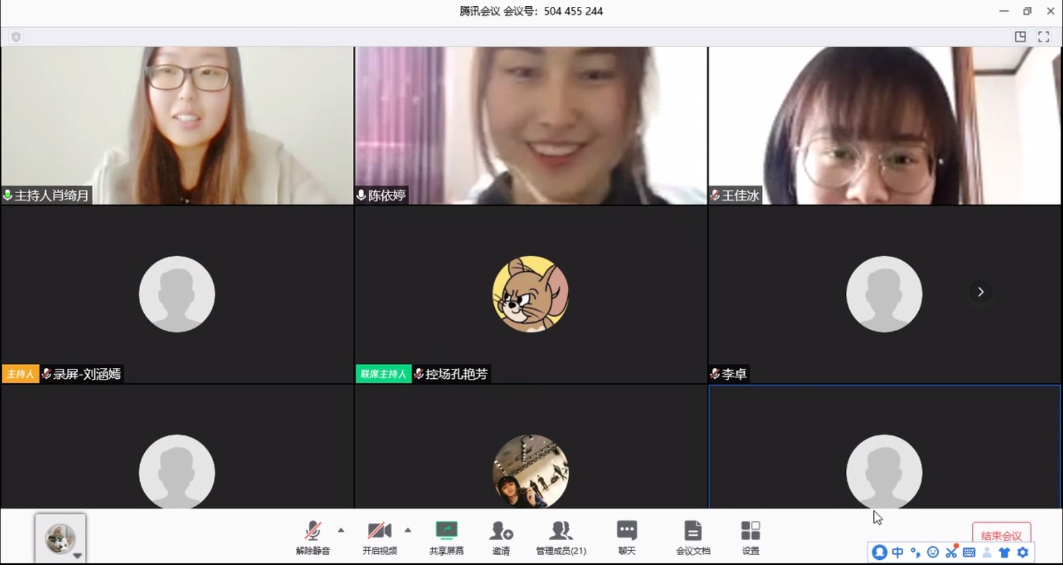
Task: Click the shield security icon at top left
Action: click(x=16, y=37)
